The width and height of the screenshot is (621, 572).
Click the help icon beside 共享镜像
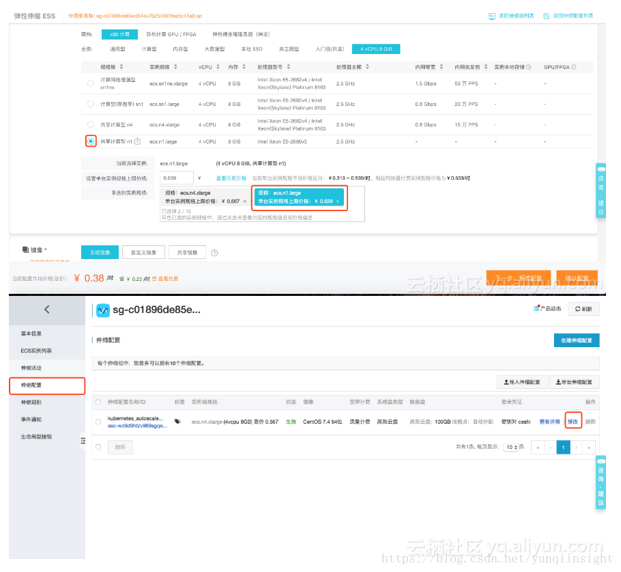[x=214, y=253]
